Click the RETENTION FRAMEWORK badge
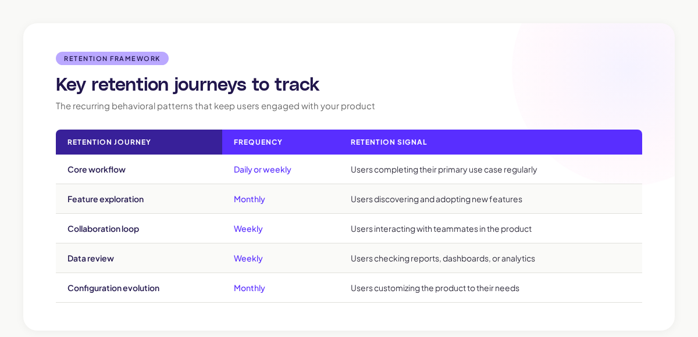 [112, 58]
